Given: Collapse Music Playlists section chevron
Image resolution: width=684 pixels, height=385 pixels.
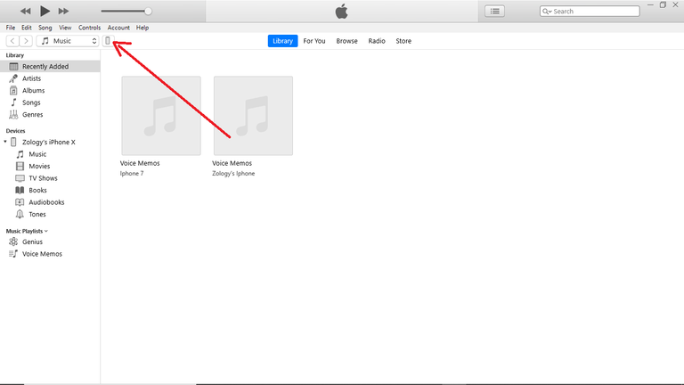Looking at the screenshot, I should [46, 231].
